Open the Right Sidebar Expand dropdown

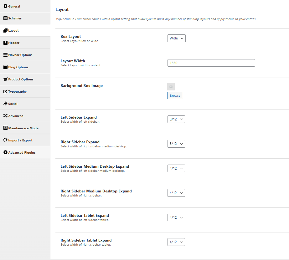tap(176, 144)
